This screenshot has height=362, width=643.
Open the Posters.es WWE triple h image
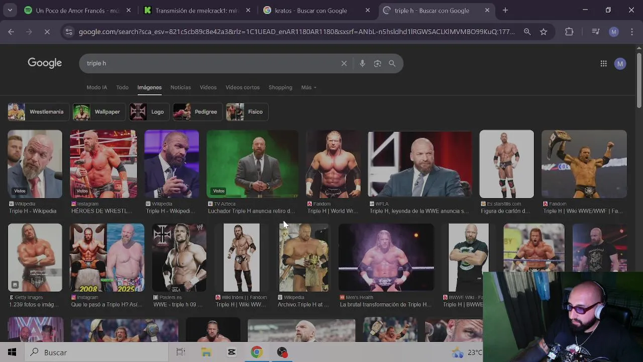(x=179, y=257)
